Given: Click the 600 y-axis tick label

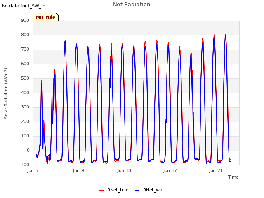Looking at the screenshot, I should 25,64.
